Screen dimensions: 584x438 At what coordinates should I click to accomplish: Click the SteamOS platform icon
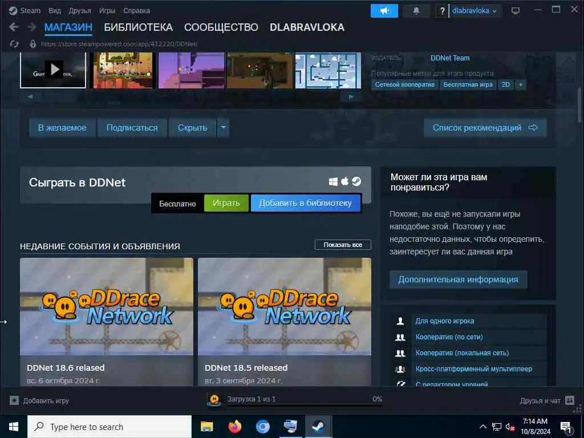[356, 181]
